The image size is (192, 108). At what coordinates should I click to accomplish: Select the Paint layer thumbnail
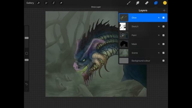124,35
